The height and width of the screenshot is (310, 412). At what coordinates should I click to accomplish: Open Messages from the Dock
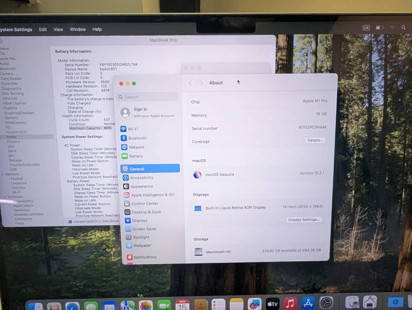(91, 305)
